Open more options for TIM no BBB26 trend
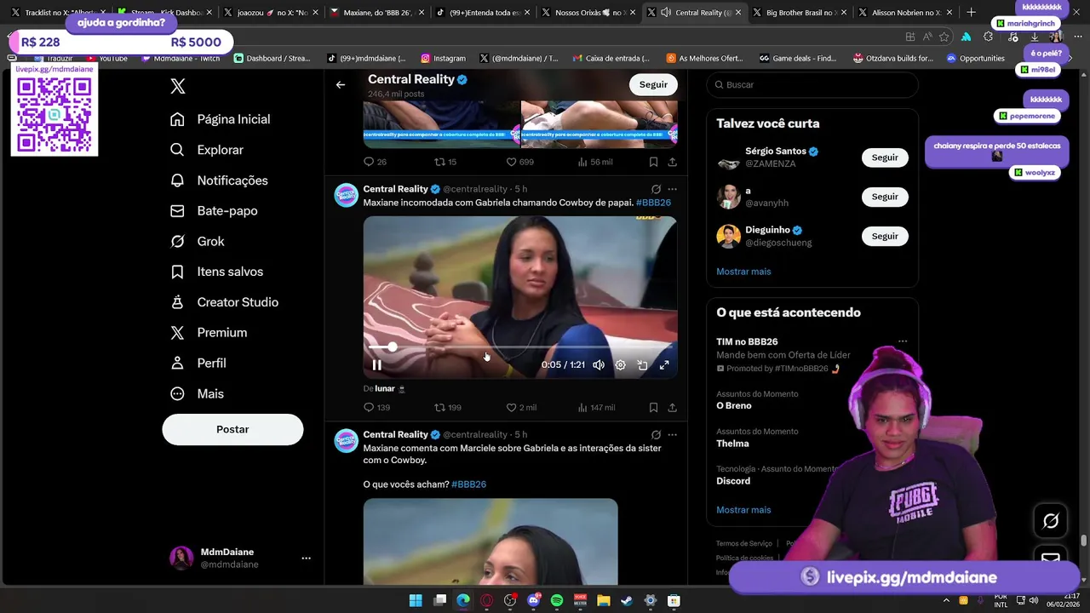This screenshot has height=613, width=1090. point(902,341)
